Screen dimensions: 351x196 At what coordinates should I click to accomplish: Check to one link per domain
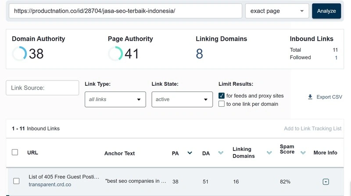[x=222, y=104]
